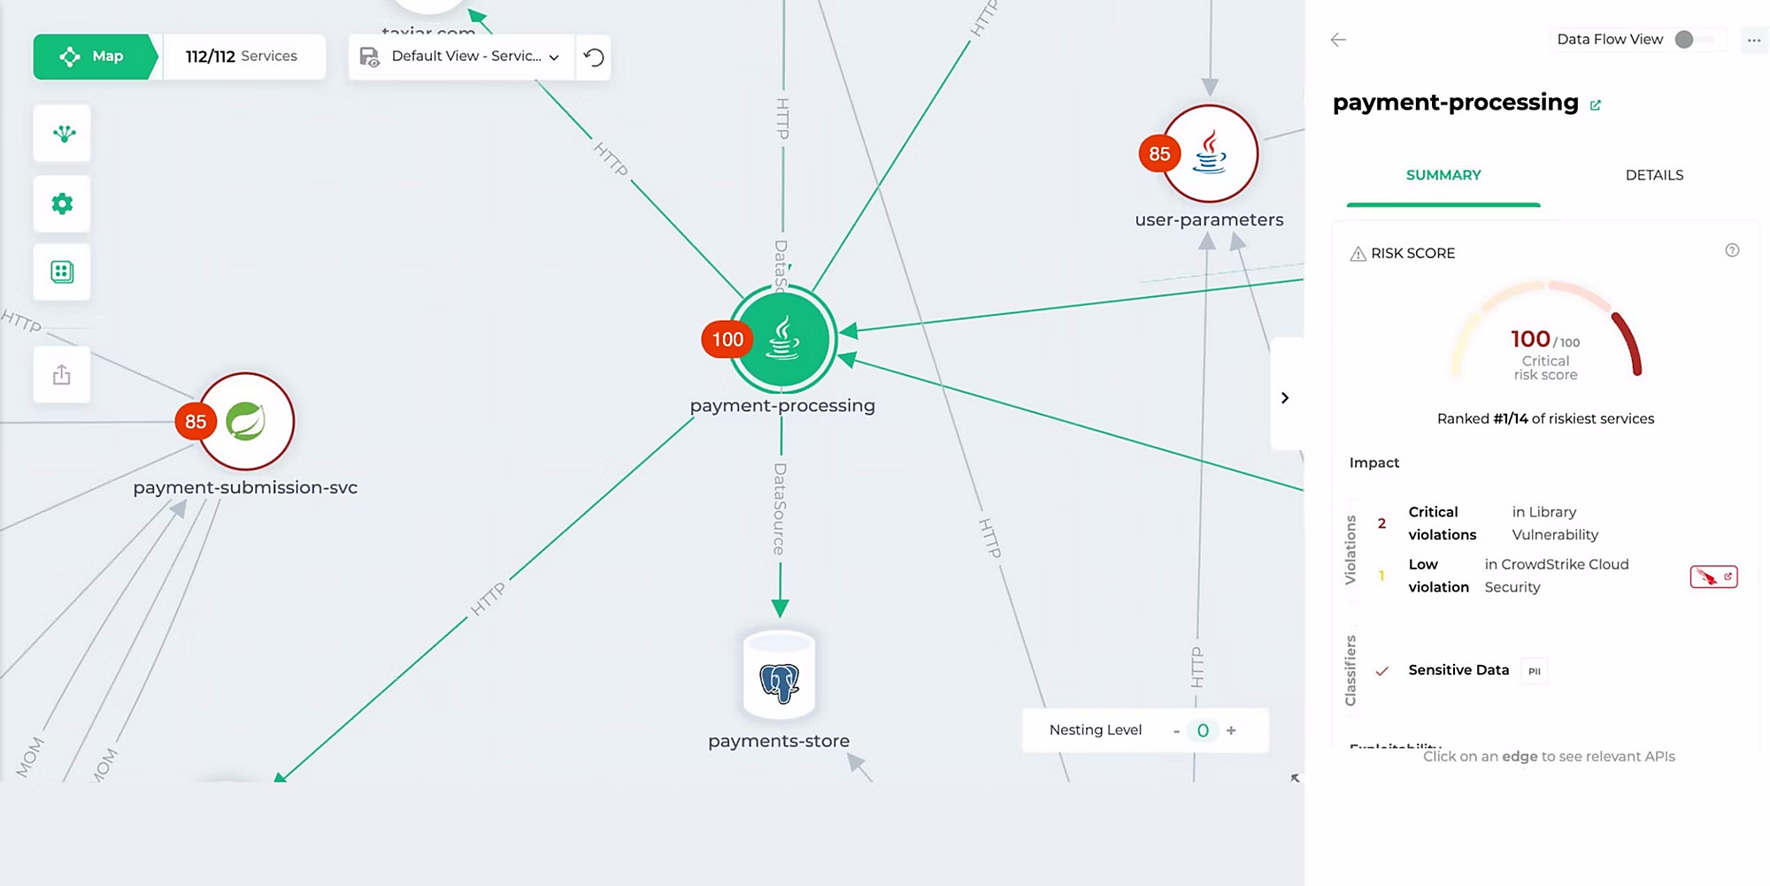Click the graph layout icon in left sidebar
Screen dimensions: 1770x886
click(61, 134)
